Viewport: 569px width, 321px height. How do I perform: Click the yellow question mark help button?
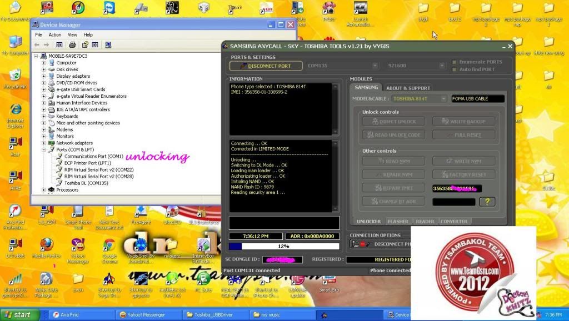(x=487, y=202)
